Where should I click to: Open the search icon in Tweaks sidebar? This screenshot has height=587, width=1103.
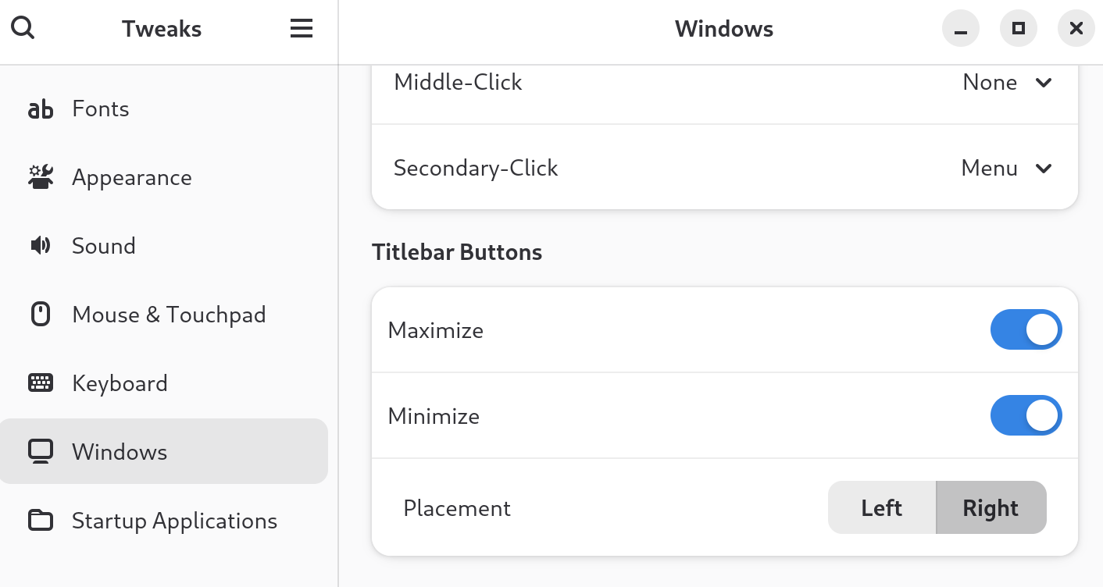(23, 27)
